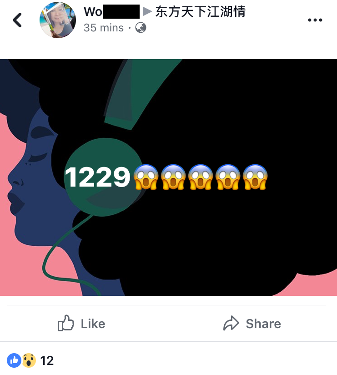Select the Share label text
This screenshot has height=375, width=337.
pyautogui.click(x=263, y=324)
